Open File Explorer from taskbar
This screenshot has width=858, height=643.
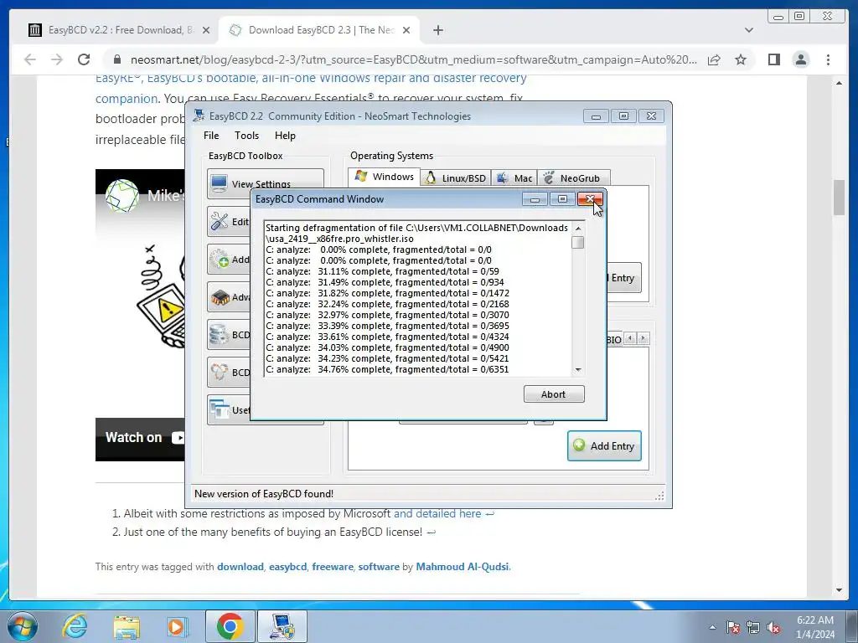pyautogui.click(x=127, y=626)
